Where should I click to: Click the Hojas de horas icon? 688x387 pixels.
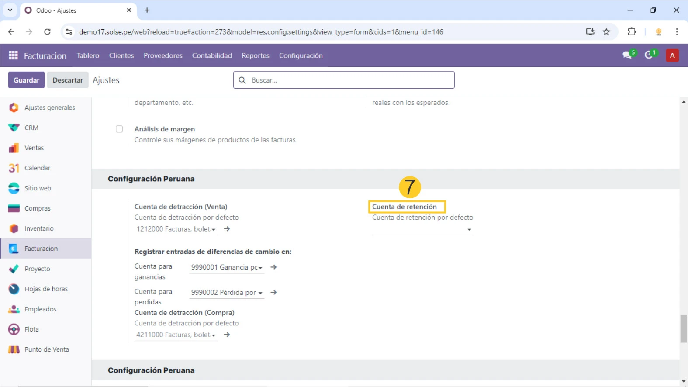(14, 289)
